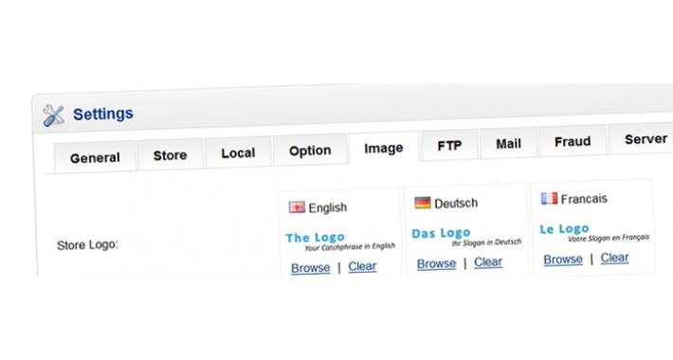Go to the FTP tab
This screenshot has height=360, width=673.
tap(449, 146)
